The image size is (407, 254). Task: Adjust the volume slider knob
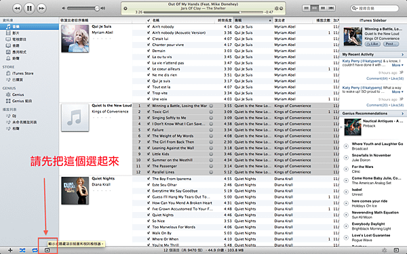coord(97,8)
